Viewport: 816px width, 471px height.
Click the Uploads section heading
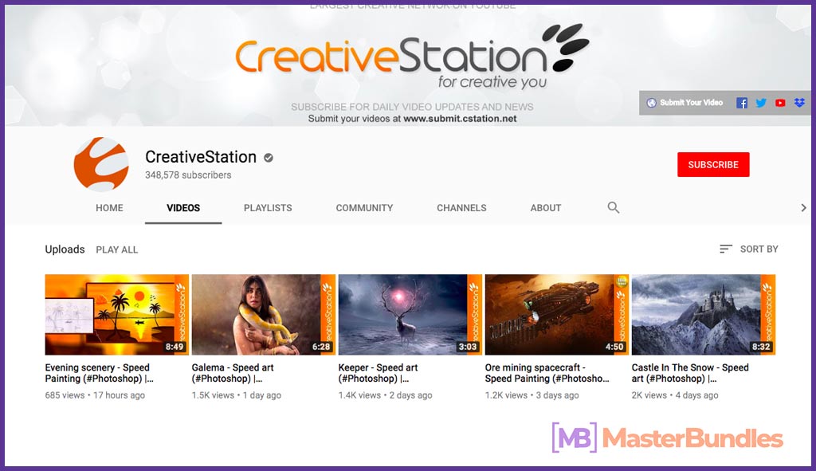[x=65, y=249]
